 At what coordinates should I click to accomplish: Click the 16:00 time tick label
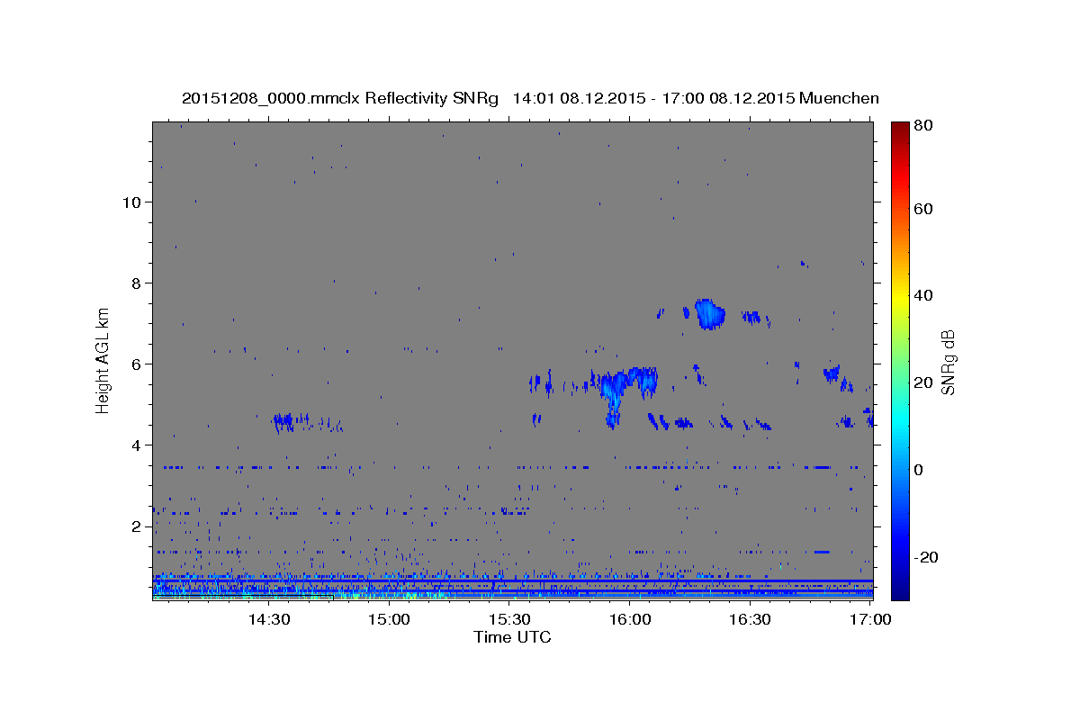point(630,620)
